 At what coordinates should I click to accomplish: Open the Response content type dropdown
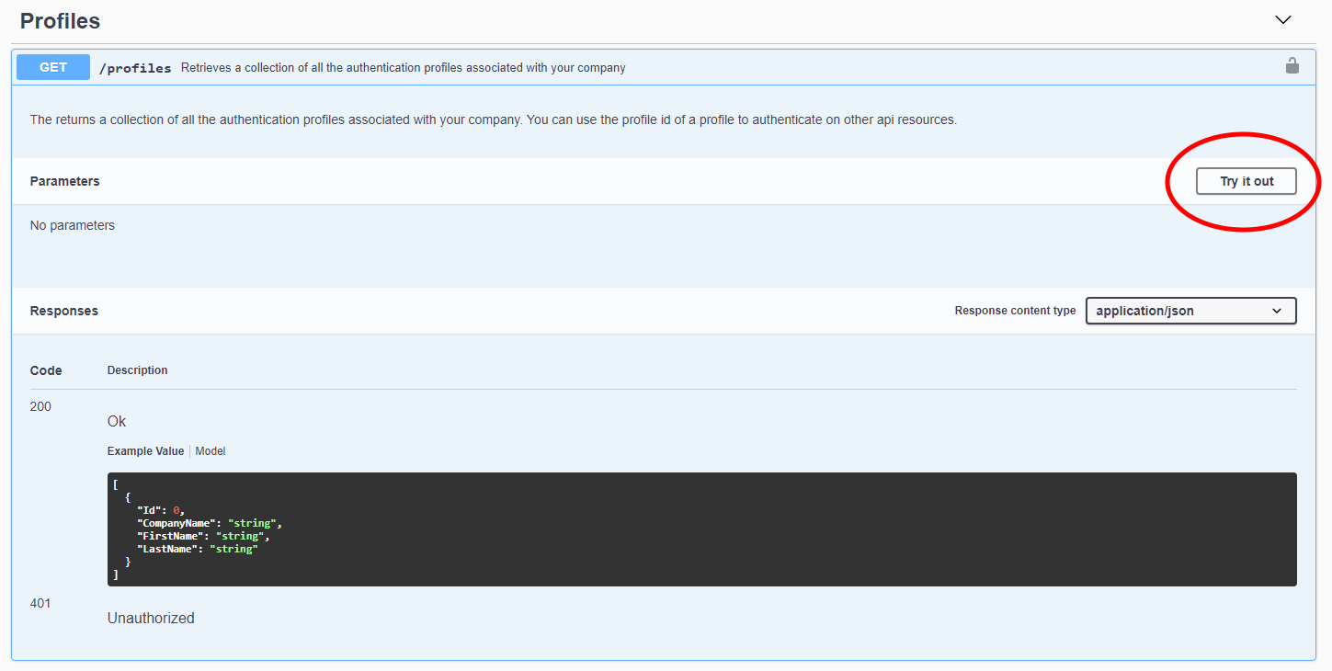(1190, 311)
